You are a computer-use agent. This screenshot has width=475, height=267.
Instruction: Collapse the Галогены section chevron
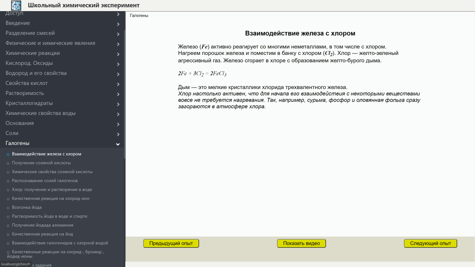(x=118, y=144)
